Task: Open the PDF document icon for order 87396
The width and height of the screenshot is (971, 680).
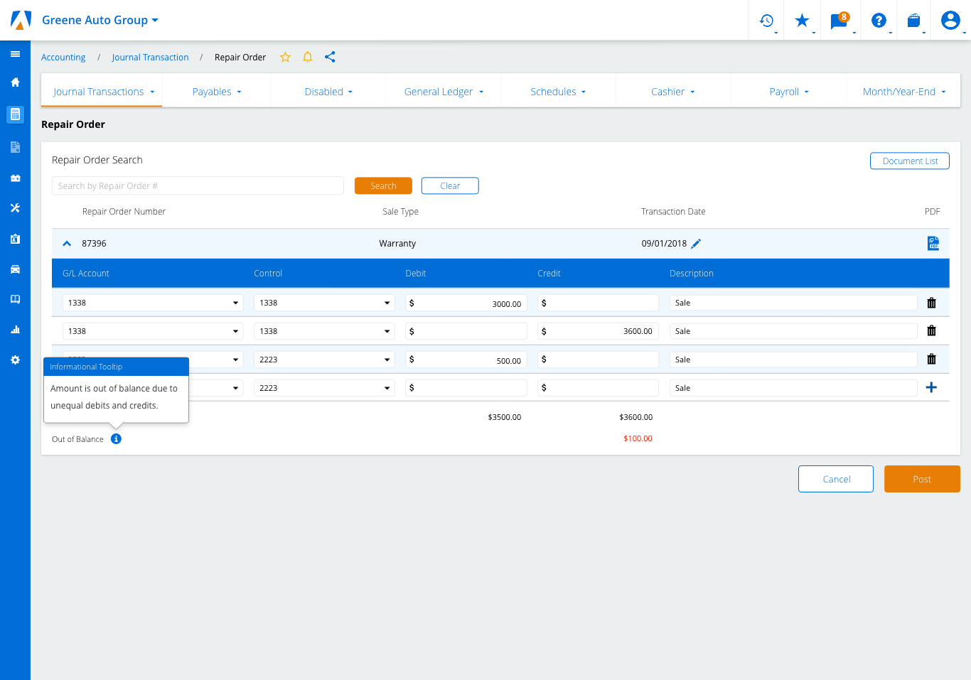Action: coord(933,244)
